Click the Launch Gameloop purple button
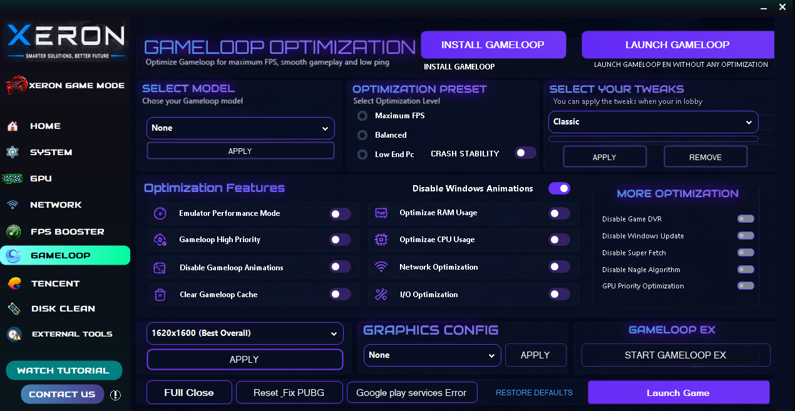This screenshot has height=411, width=795. (x=678, y=45)
